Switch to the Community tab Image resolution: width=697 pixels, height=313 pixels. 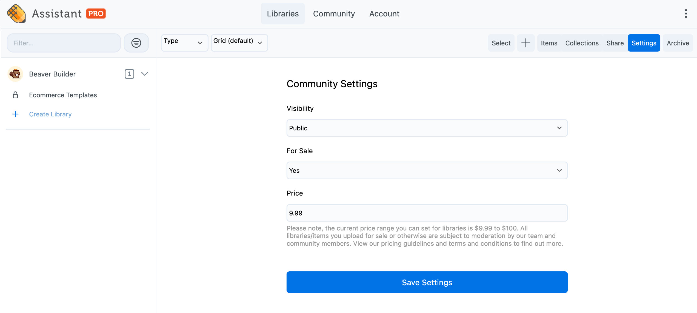pos(334,13)
